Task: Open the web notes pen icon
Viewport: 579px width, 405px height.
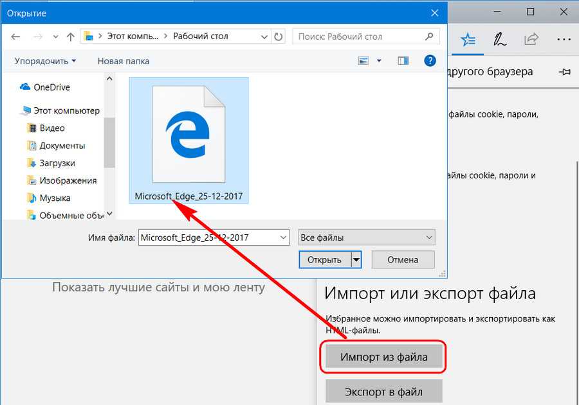Action: click(x=499, y=40)
